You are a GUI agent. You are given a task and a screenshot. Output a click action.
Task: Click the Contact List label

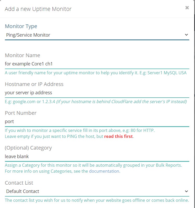(x=19, y=183)
